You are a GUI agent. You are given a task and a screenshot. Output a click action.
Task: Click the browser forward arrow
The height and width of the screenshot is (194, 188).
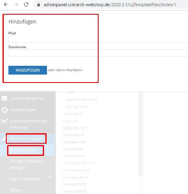pos(16,5)
